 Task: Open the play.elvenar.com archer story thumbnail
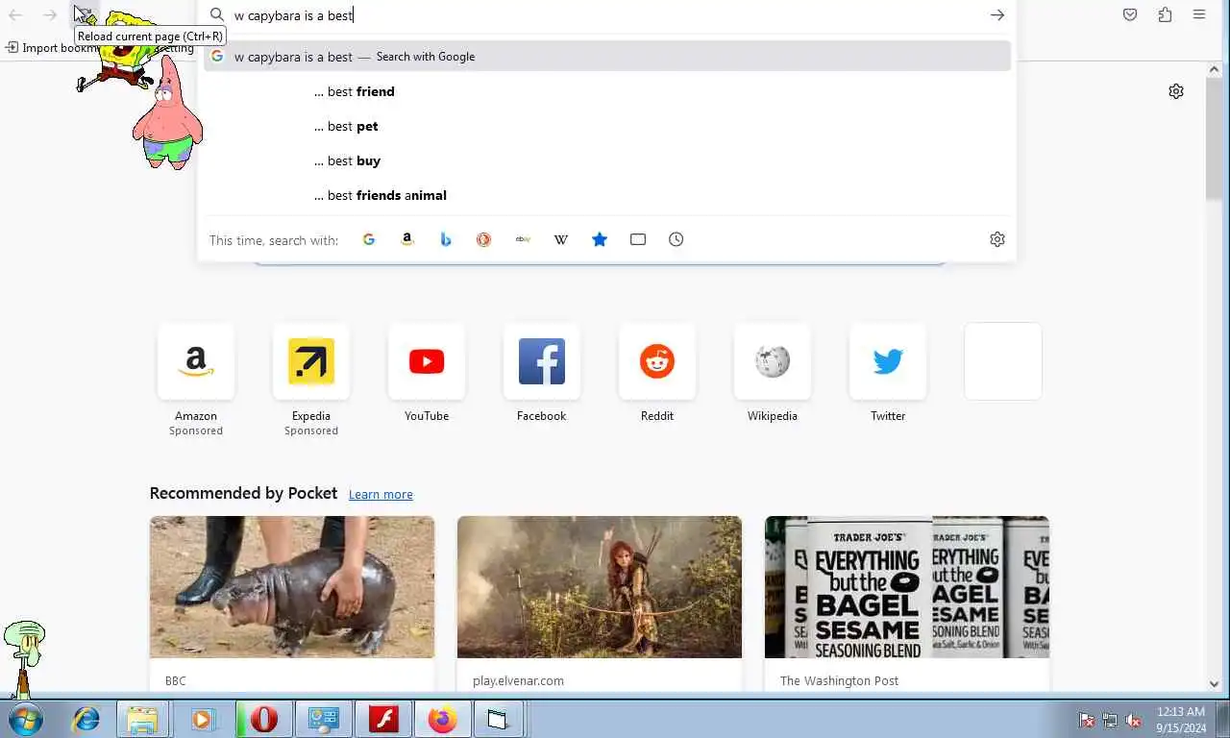coord(600,587)
